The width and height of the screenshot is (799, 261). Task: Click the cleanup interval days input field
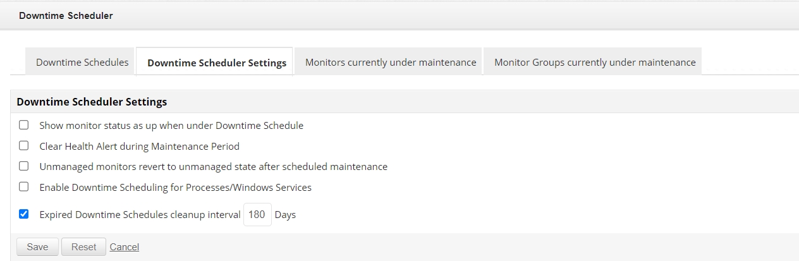coord(257,215)
